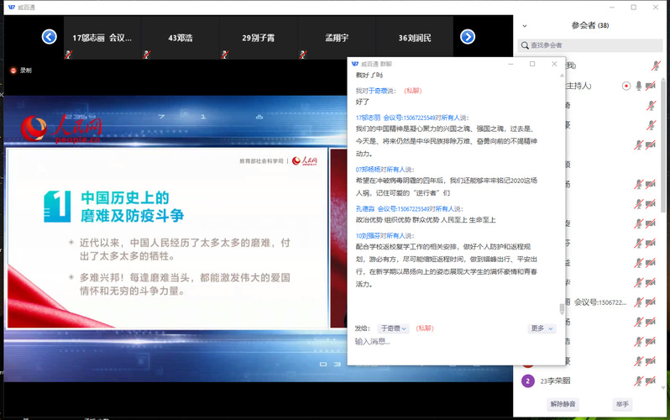Click the 举手 raise hand button
Image resolution: width=670 pixels, height=420 pixels.
click(x=621, y=405)
